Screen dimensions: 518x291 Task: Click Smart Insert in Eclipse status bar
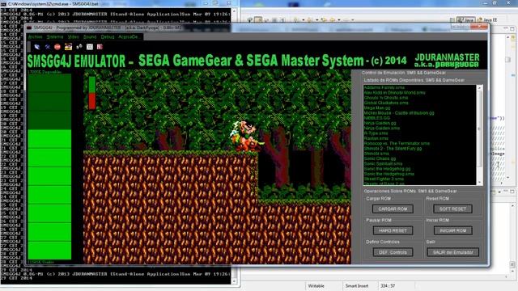pyautogui.click(x=356, y=285)
